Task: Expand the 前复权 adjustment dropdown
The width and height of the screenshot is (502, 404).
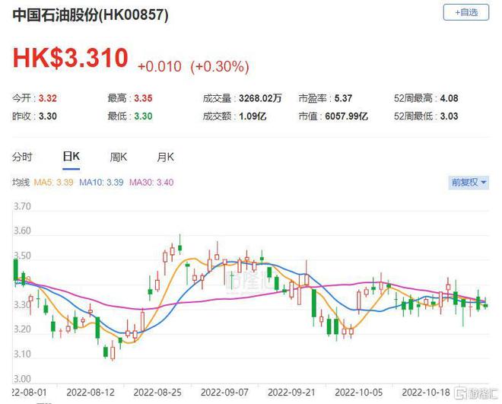Action: pos(468,183)
